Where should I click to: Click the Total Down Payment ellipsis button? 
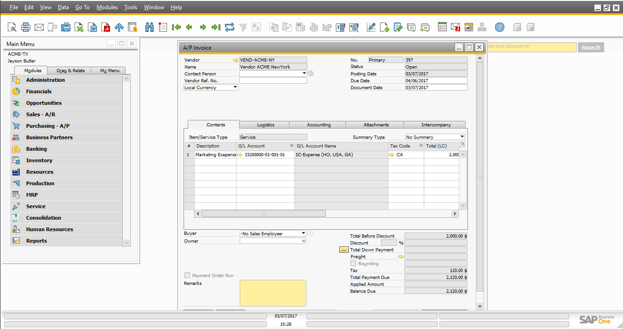pos(344,250)
